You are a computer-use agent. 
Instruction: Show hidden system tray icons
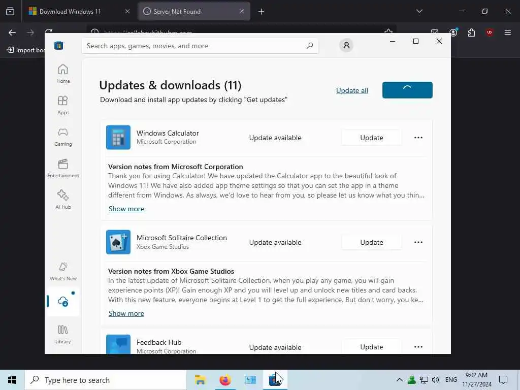pos(400,380)
